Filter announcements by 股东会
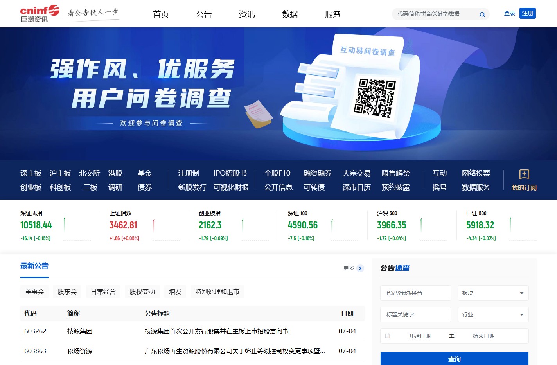 pos(67,292)
